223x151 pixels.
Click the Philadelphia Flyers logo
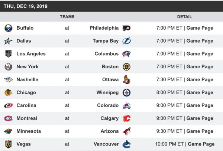click(x=126, y=28)
